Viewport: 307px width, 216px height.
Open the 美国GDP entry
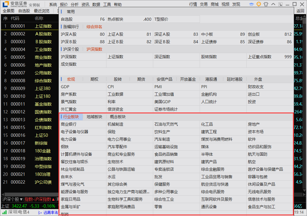tap(176, 102)
